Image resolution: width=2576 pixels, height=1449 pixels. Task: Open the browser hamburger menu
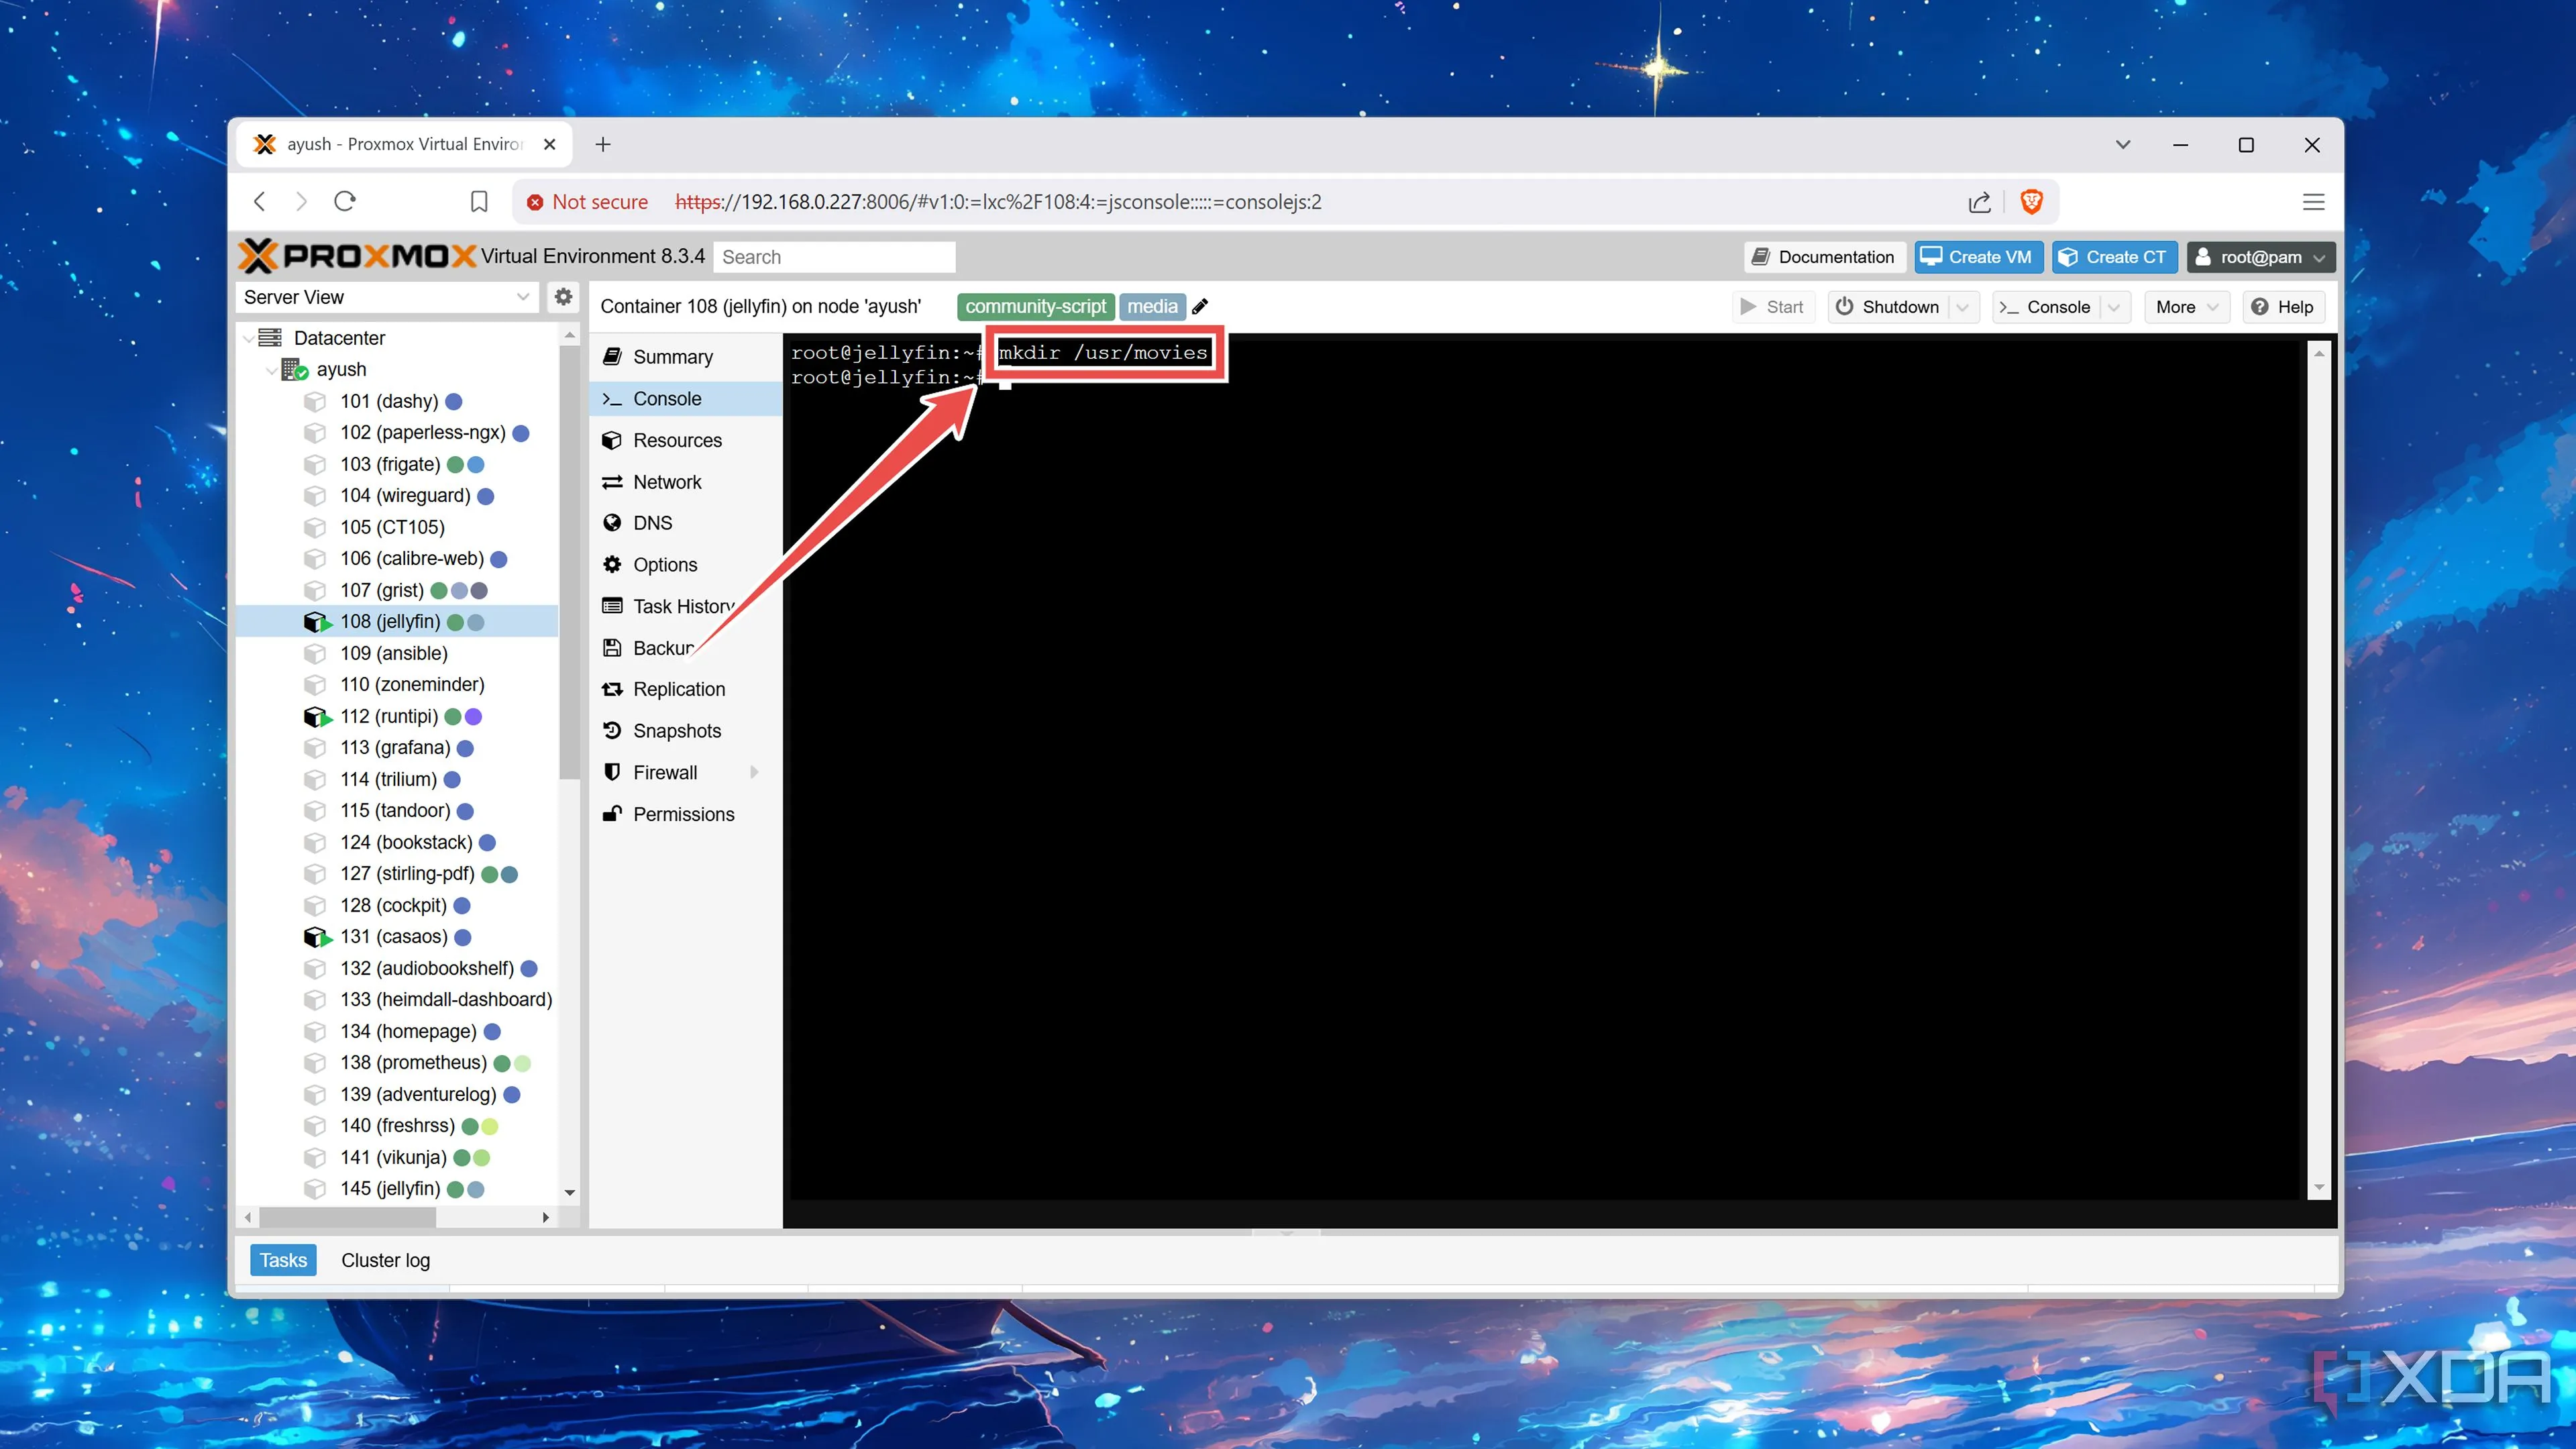[2313, 202]
